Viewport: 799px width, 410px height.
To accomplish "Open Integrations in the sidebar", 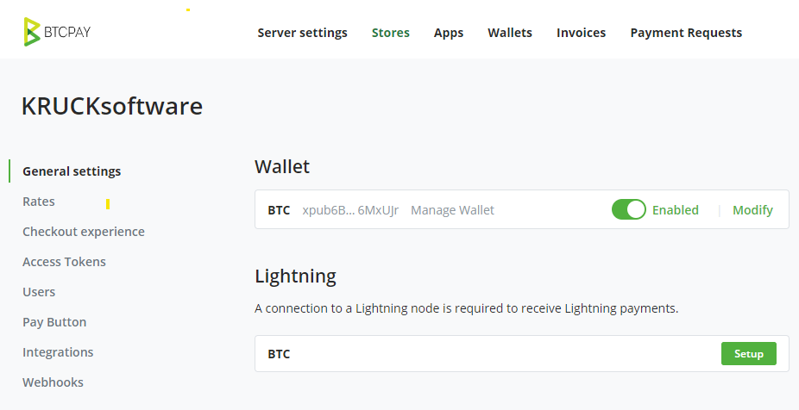I will pos(58,352).
